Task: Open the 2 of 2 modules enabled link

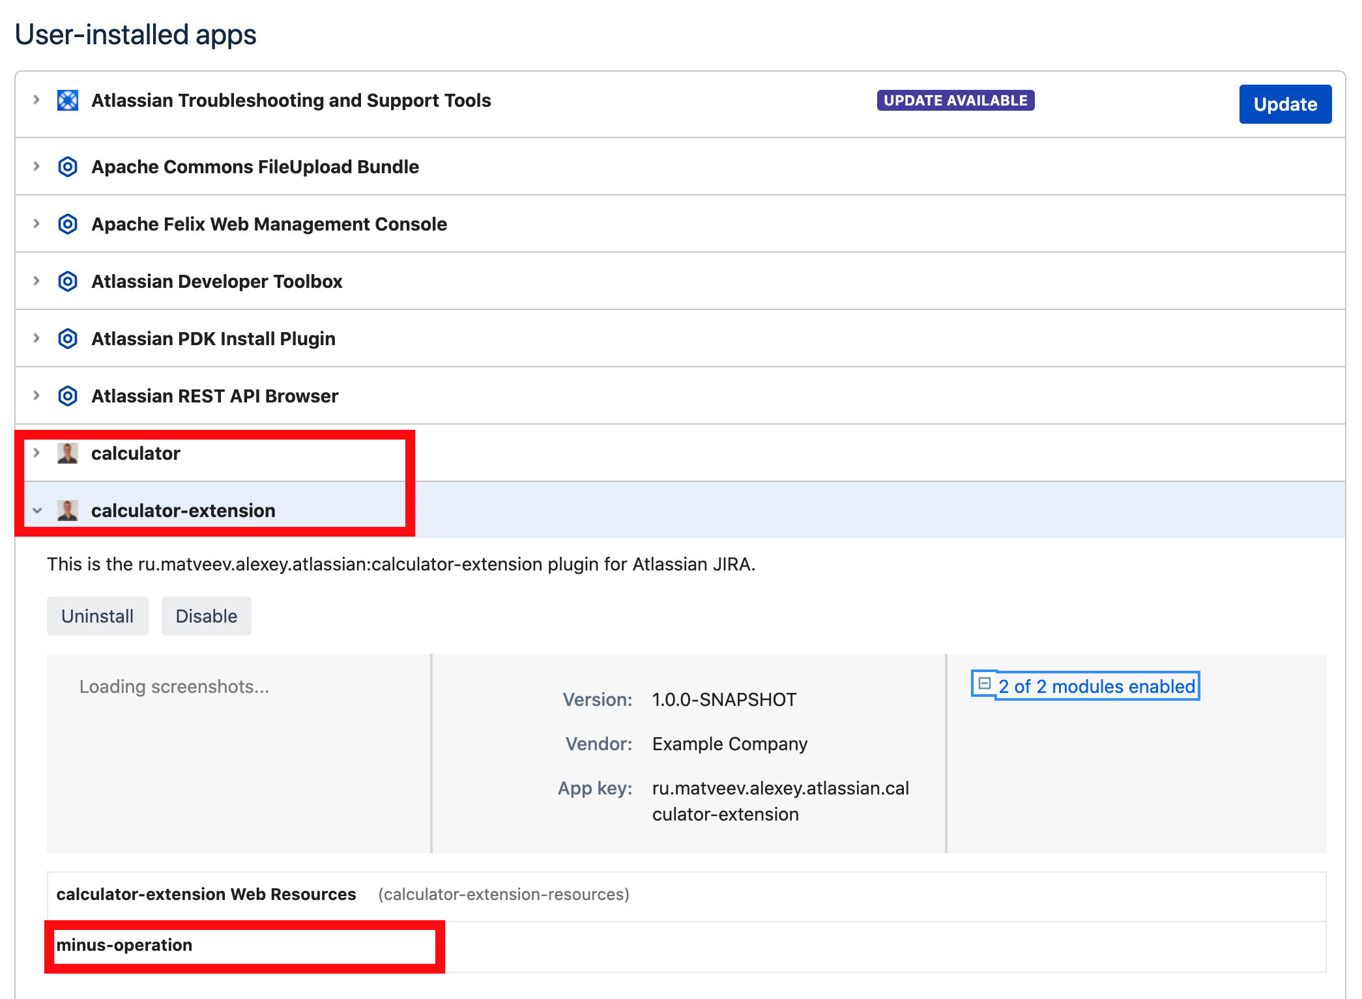Action: click(1097, 686)
